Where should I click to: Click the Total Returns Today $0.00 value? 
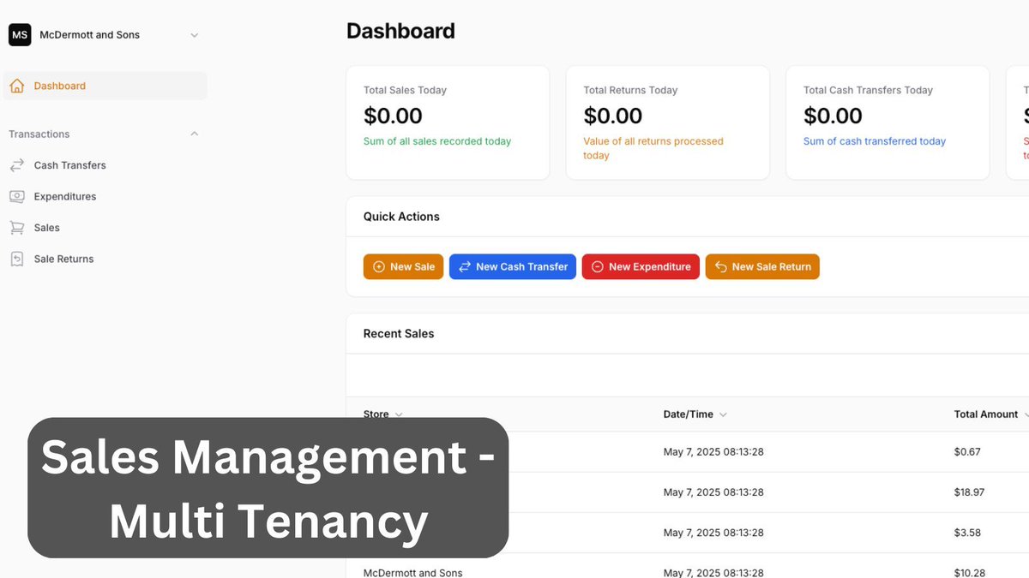tap(613, 116)
